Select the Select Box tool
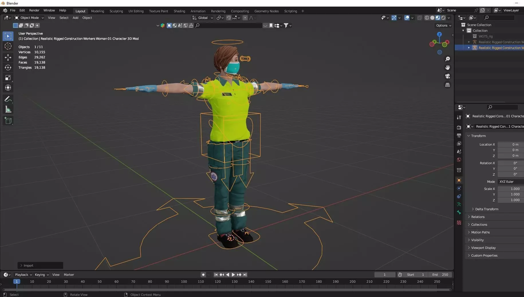 [x=8, y=36]
